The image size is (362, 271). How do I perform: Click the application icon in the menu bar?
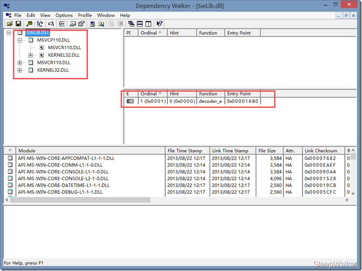(9, 15)
